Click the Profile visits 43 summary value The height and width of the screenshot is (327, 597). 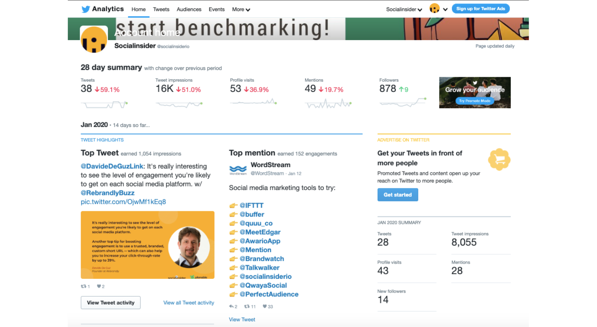(x=383, y=271)
